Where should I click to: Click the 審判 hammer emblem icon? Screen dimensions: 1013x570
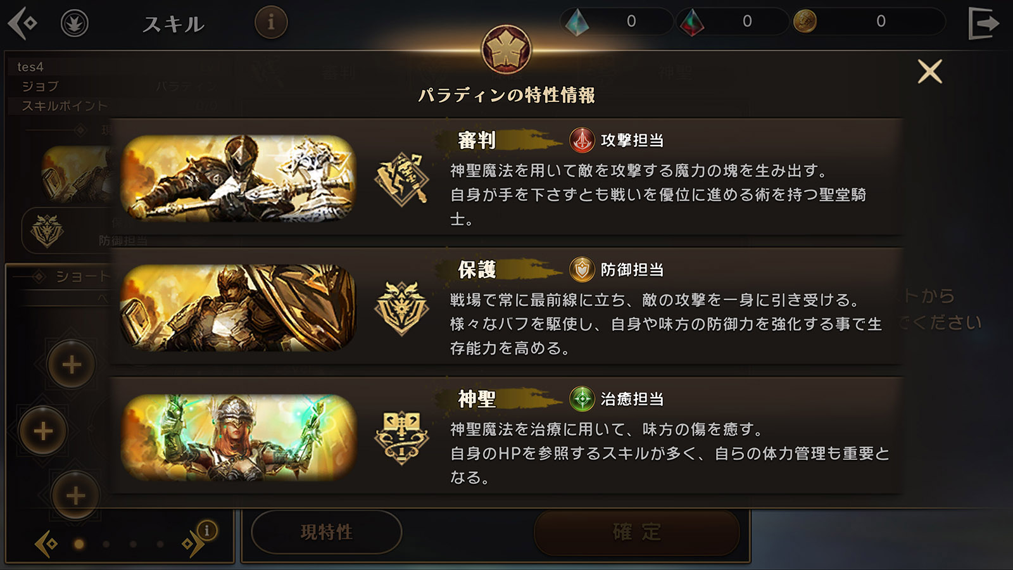401,179
